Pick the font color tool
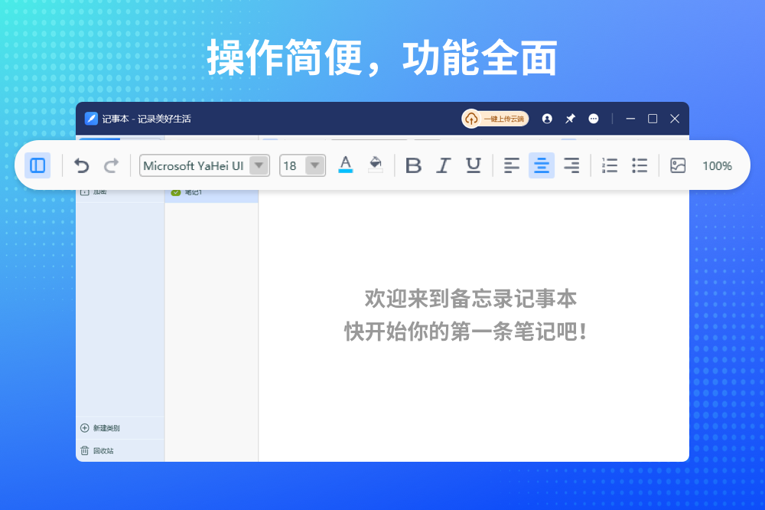 pyautogui.click(x=346, y=165)
